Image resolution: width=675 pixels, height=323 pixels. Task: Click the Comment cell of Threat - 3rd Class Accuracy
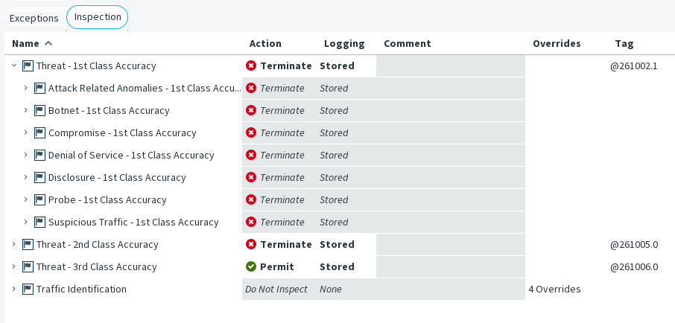point(450,266)
